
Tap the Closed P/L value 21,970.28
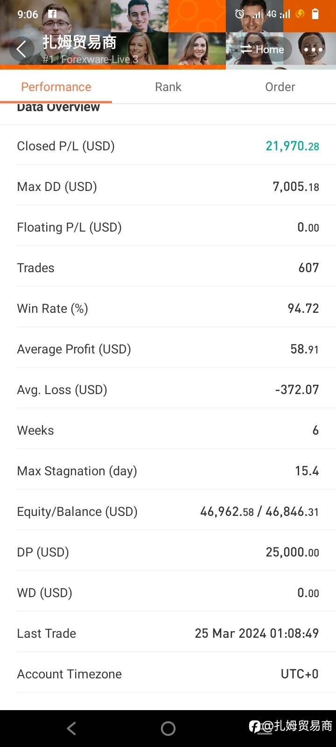point(293,146)
